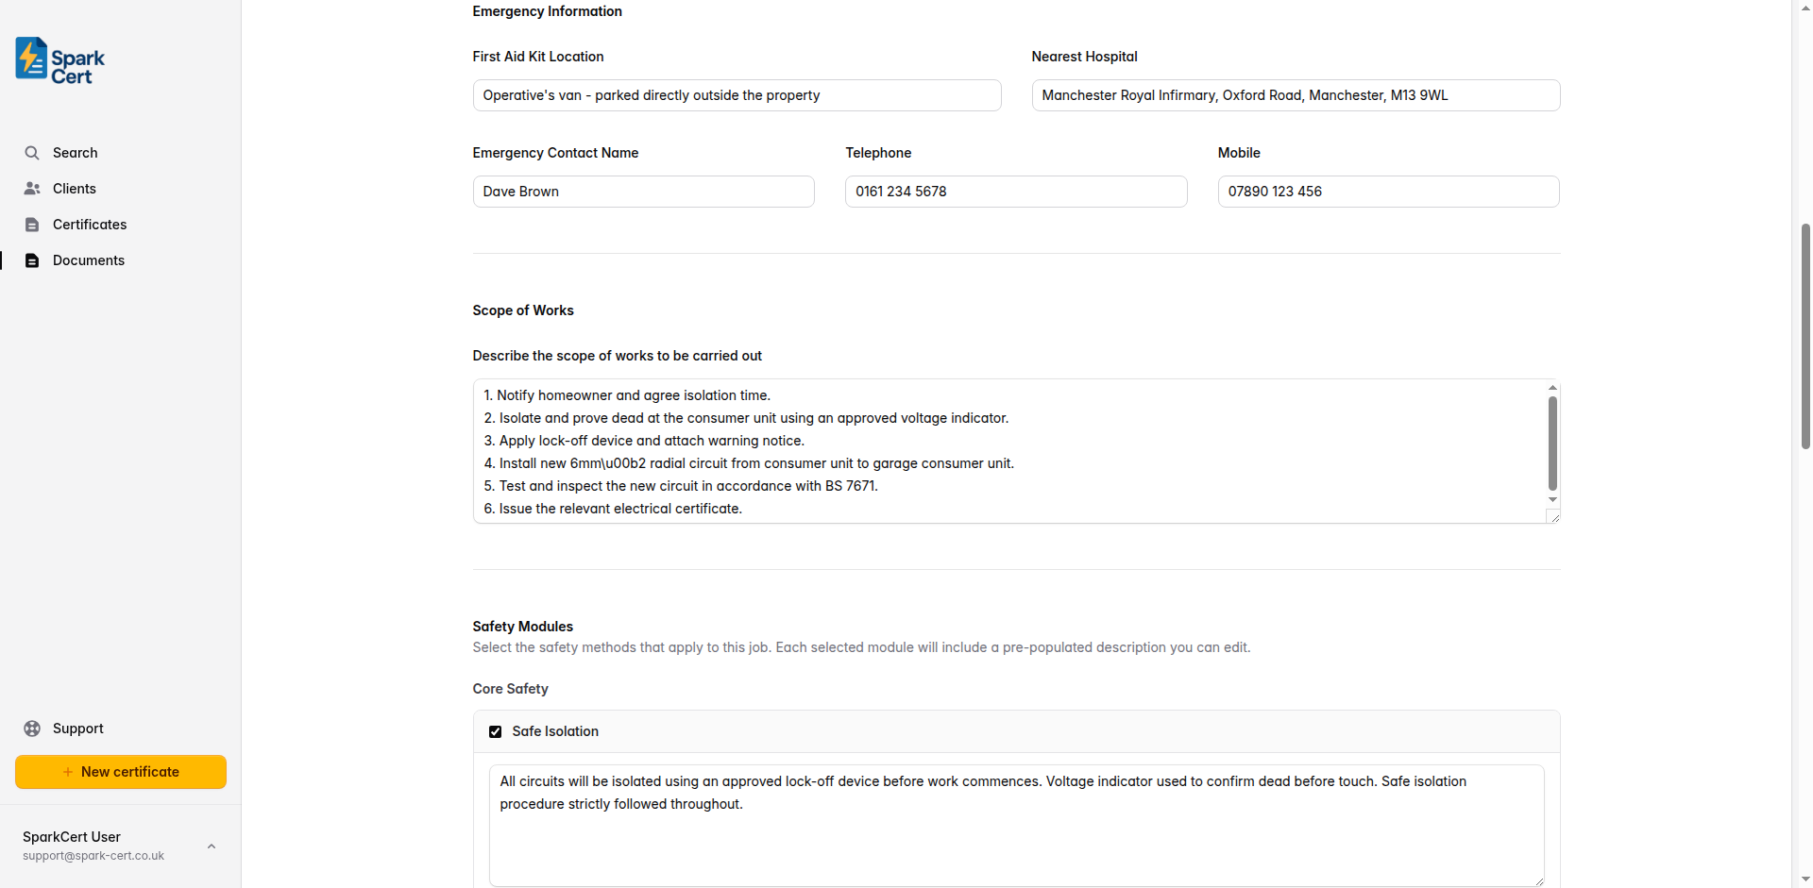Click the First Aid Kit Location field
This screenshot has width=1813, height=888.
(737, 95)
